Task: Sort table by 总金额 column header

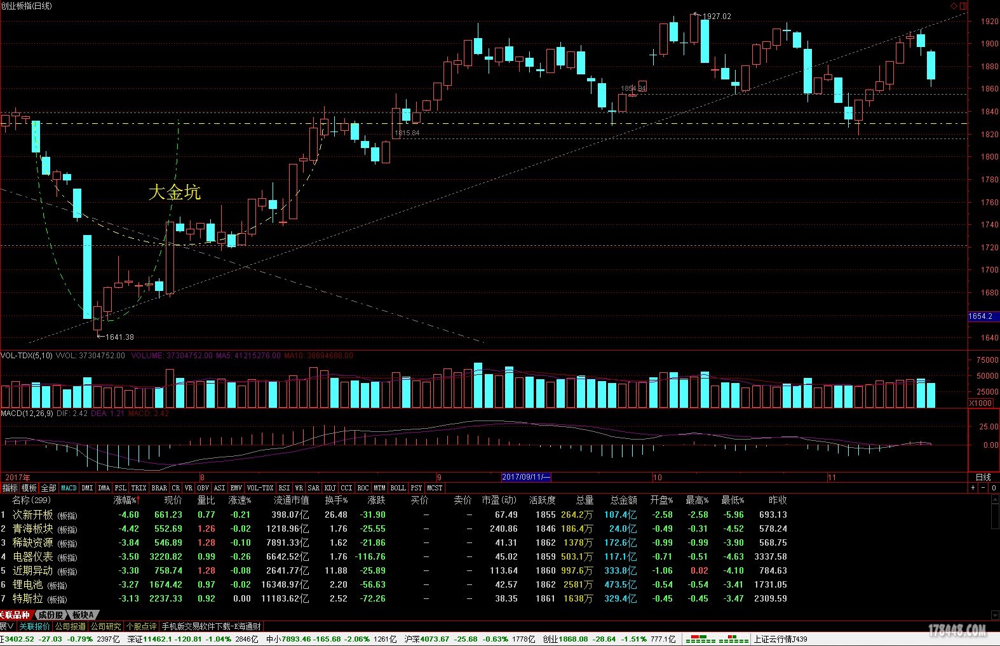Action: click(623, 500)
